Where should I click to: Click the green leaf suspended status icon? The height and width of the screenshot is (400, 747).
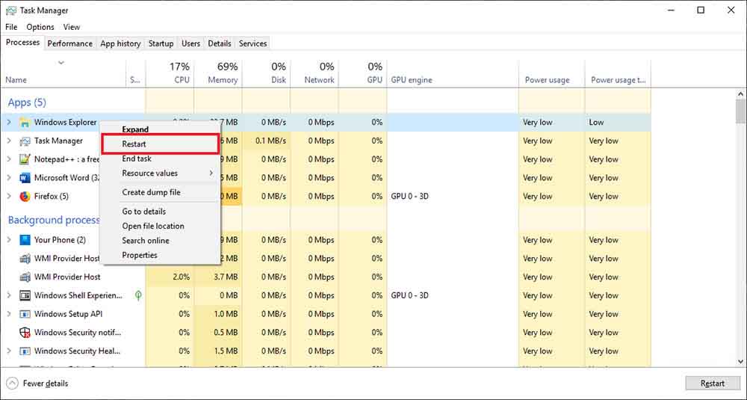[138, 295]
